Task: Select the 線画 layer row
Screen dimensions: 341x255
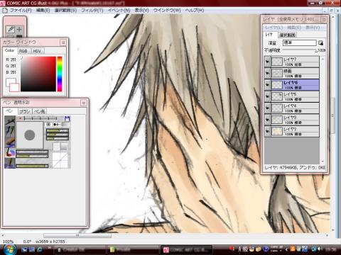Action: coord(292,73)
